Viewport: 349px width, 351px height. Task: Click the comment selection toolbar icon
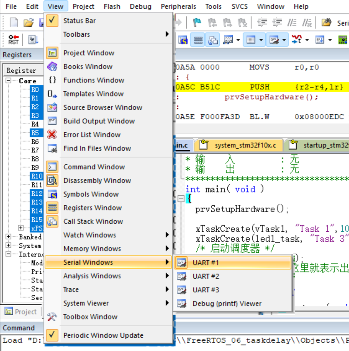pyautogui.click(x=292, y=22)
